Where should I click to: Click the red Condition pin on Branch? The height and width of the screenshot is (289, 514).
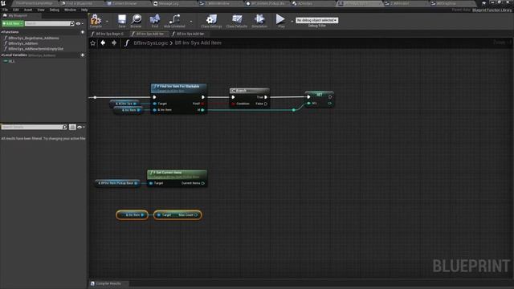click(x=233, y=104)
